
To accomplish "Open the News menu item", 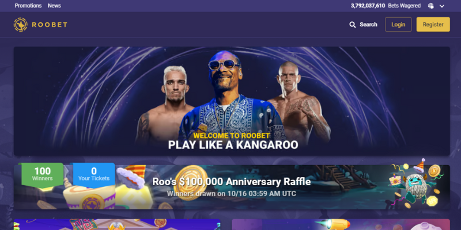I will (54, 6).
